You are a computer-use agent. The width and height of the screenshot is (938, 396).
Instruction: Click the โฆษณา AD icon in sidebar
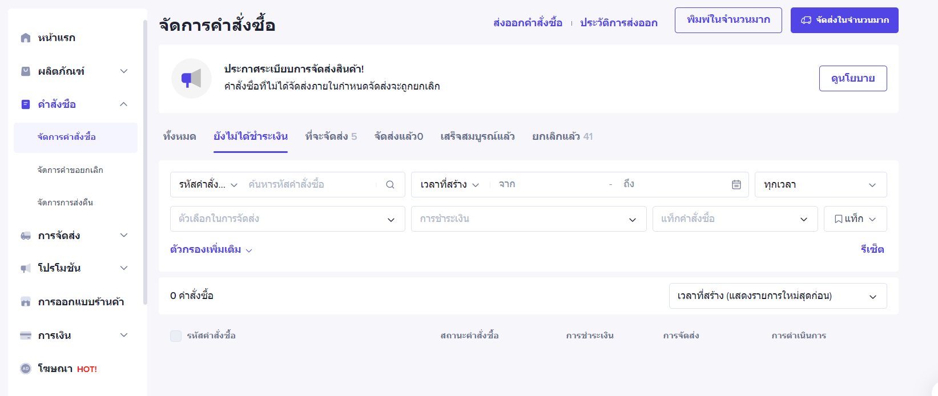[x=26, y=369]
